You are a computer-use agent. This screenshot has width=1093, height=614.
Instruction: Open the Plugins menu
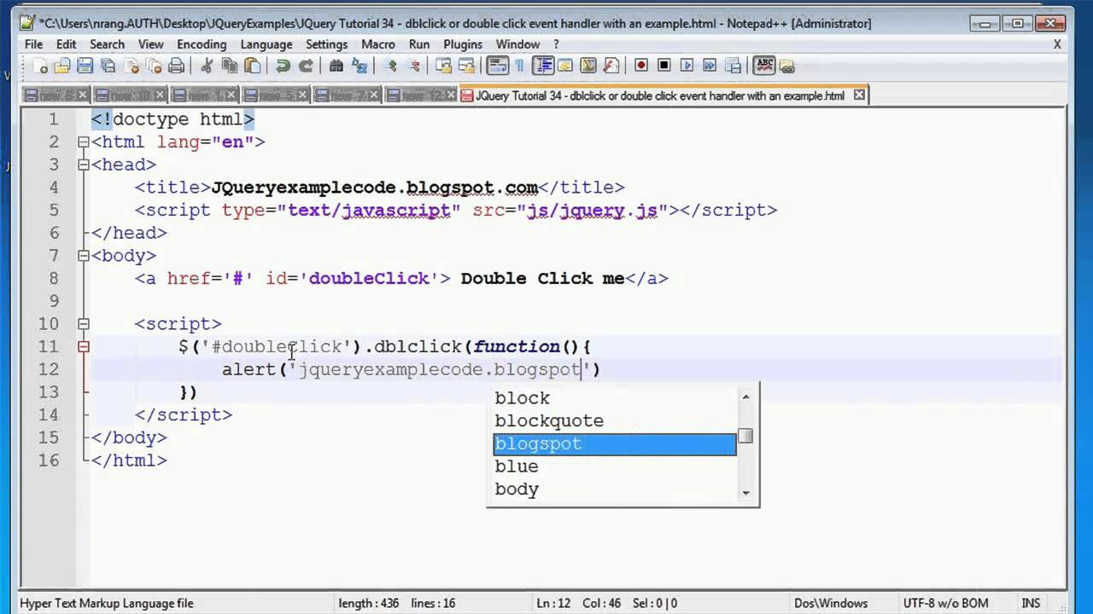point(463,44)
